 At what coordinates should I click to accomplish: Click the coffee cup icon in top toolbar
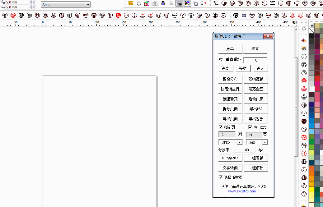click(x=139, y=3)
